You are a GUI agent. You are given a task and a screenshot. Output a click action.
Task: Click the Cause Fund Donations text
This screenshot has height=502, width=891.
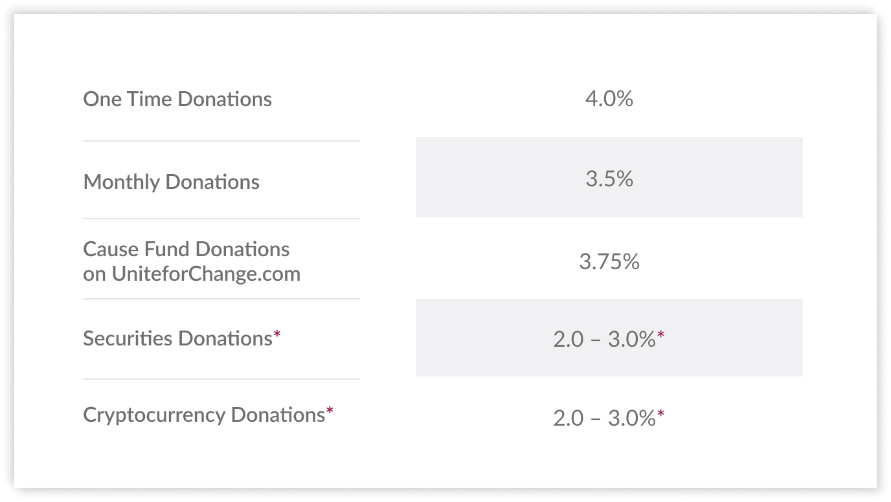[x=186, y=249]
